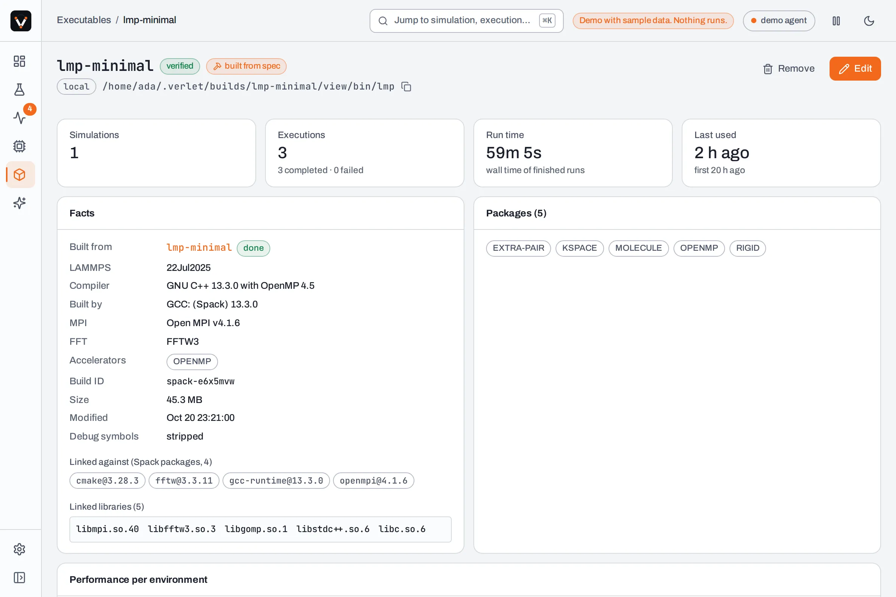This screenshot has height=597, width=896.
Task: Focus the Jump to simulation search field
Action: pos(466,21)
